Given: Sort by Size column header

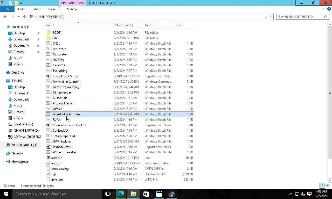Looking at the screenshot, I should click(185, 25).
